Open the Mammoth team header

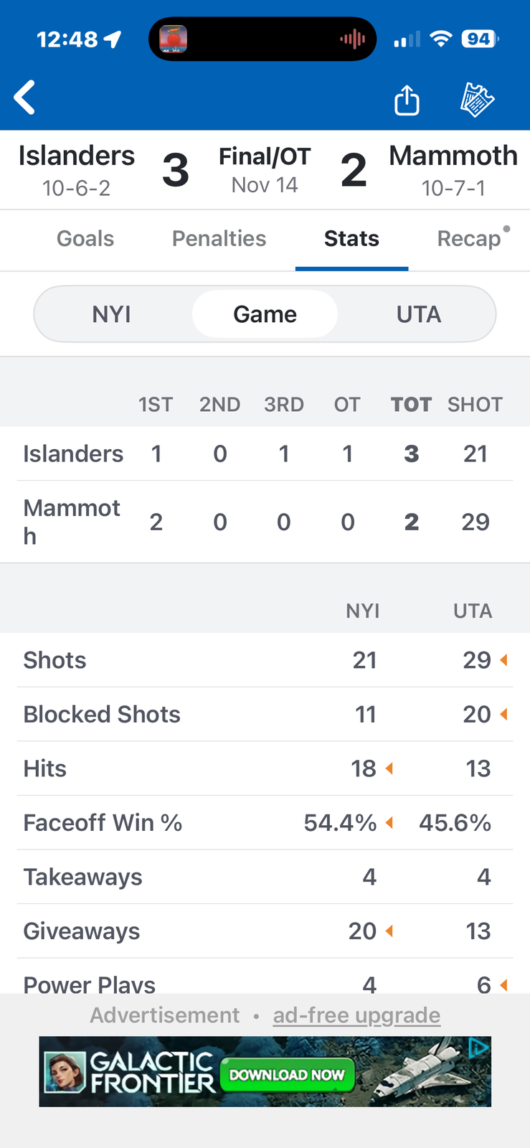[x=453, y=170]
